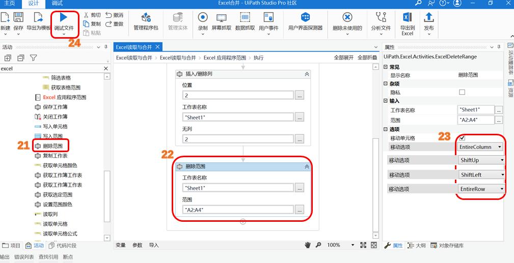The height and width of the screenshot is (263, 514).
Task: Collapse the Options (选项) property group
Action: pos(386,129)
